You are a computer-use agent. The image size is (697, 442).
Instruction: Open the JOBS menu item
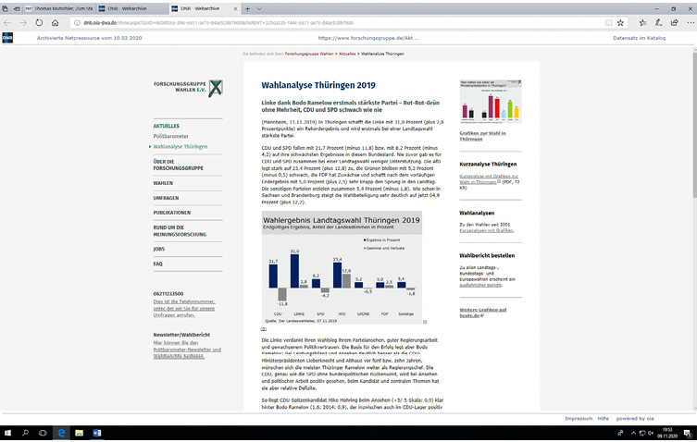[158, 250]
